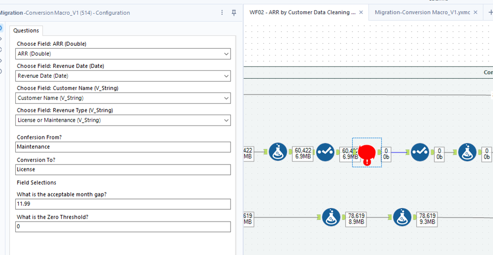This screenshot has height=255, width=493.
Task: Click the Conversion From text field
Action: pos(123,147)
